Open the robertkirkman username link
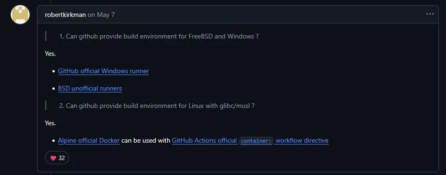Viewport: 446px width, 175px height. coord(65,15)
